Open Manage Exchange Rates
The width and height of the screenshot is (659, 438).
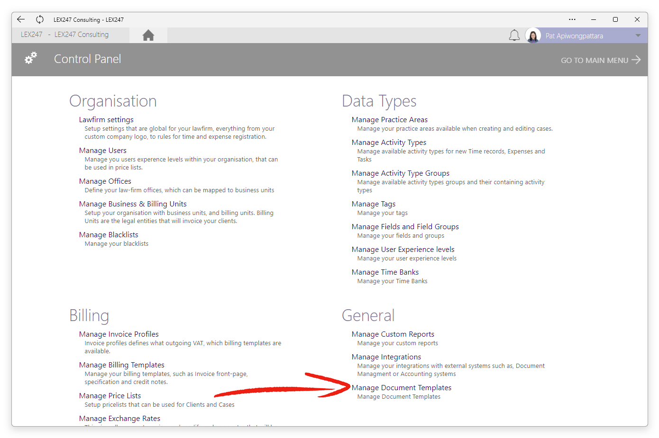[x=119, y=419]
